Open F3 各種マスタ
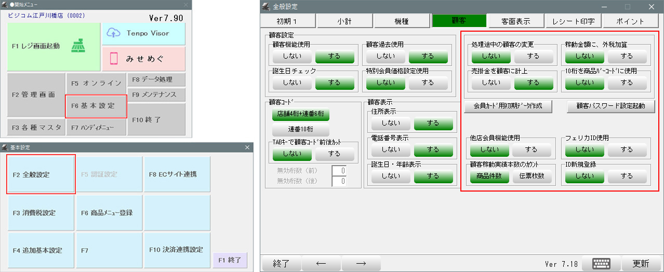The height and width of the screenshot is (272, 664). pyautogui.click(x=36, y=127)
